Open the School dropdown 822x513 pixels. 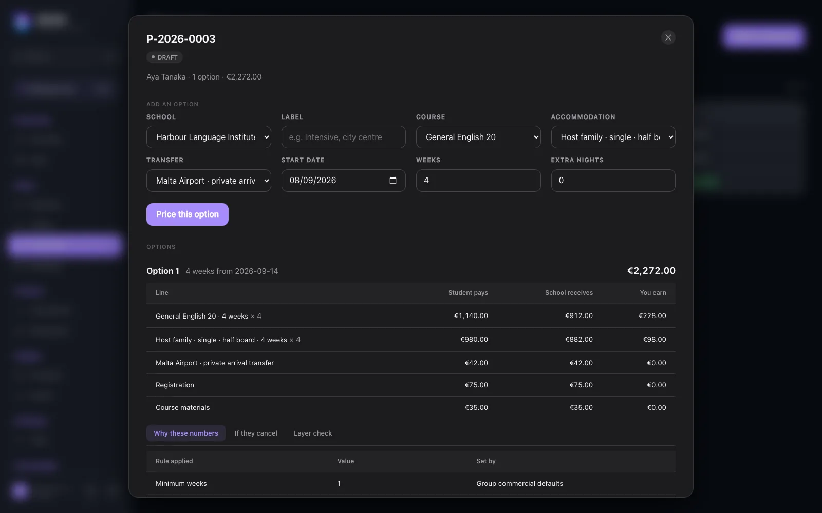(x=209, y=137)
